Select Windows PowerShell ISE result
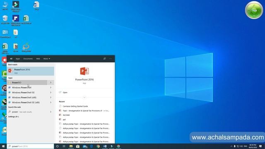Image resolution: width=265 pixels, height=149 pixels. 27,92
